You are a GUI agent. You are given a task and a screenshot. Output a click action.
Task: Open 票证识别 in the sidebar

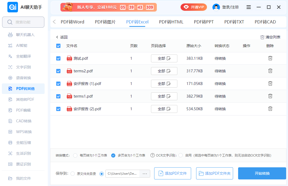tap(23, 164)
